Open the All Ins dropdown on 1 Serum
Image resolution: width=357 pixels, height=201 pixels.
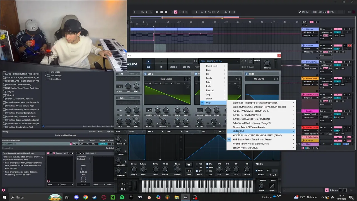[x=326, y=29]
